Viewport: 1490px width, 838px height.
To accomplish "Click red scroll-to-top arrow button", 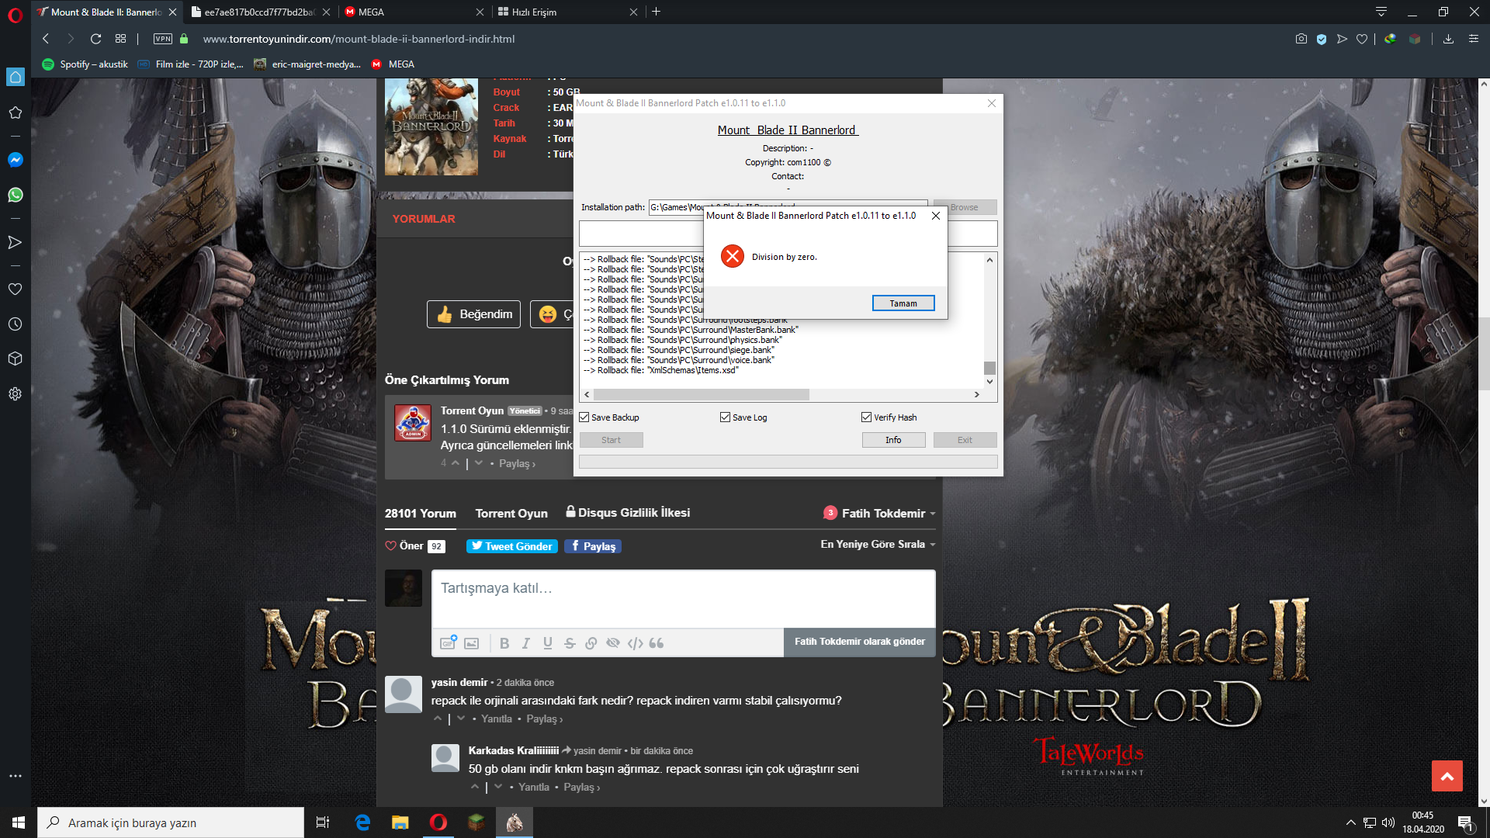I will pos(1447,776).
